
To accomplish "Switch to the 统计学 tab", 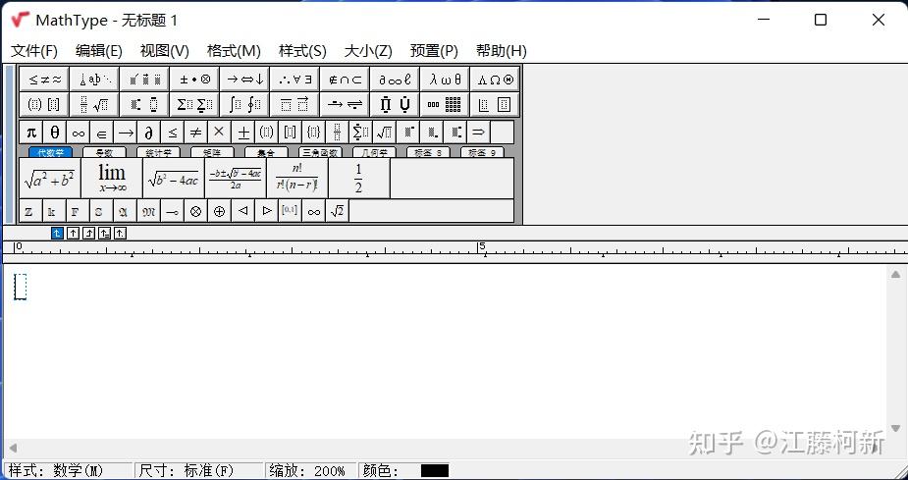I will point(158,153).
